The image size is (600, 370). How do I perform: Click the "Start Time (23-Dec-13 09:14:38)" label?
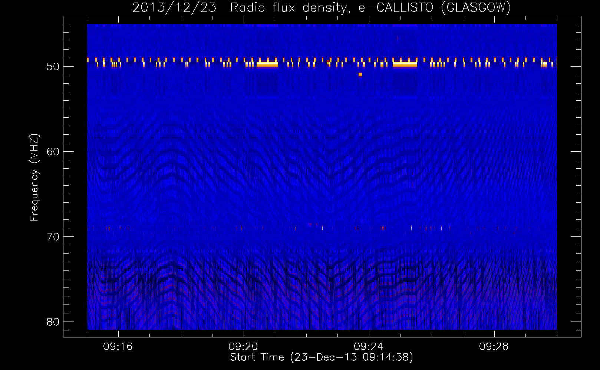(x=322, y=357)
